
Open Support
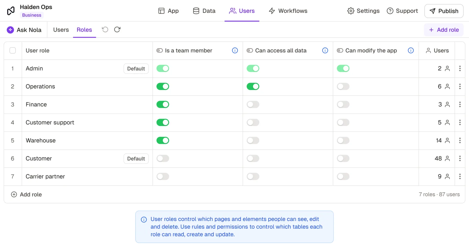click(x=402, y=11)
